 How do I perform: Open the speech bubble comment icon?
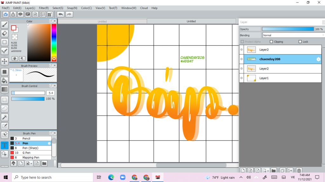point(21,14)
